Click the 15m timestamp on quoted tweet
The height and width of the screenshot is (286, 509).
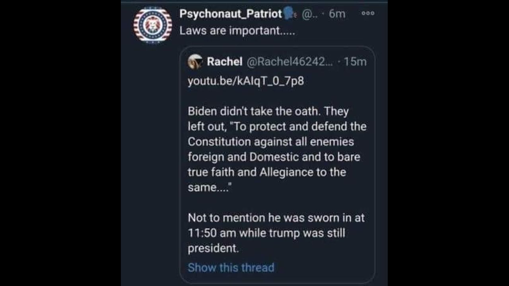pos(354,62)
